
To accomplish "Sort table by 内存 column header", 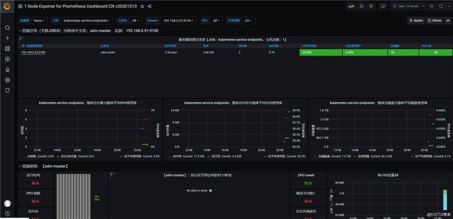I will click(x=206, y=46).
